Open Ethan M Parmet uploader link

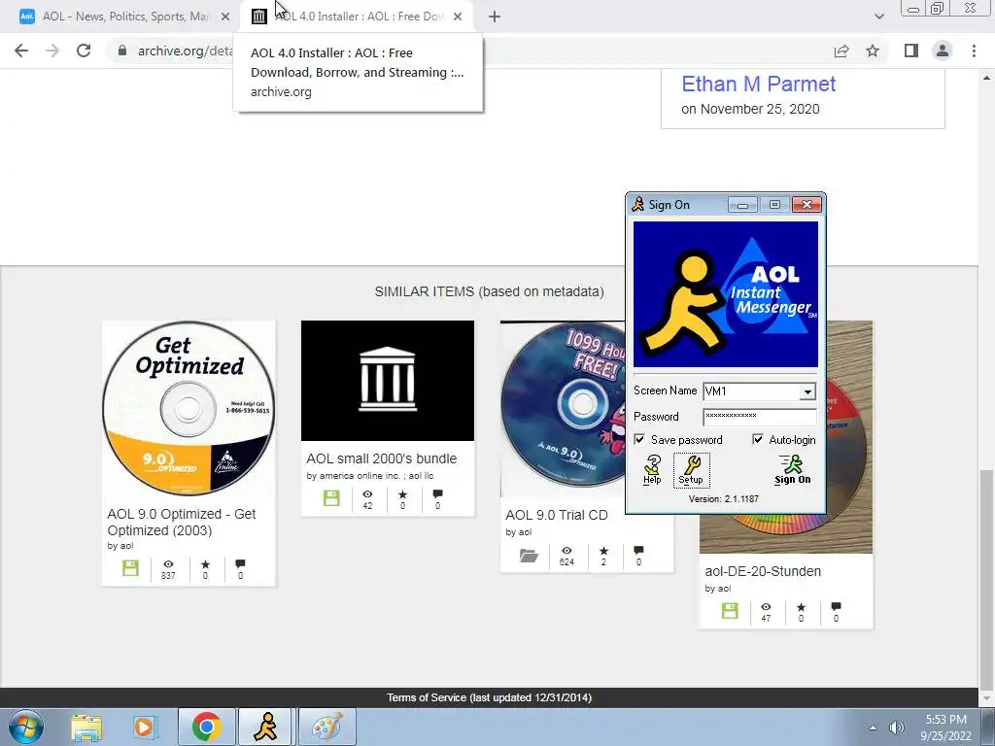[758, 84]
